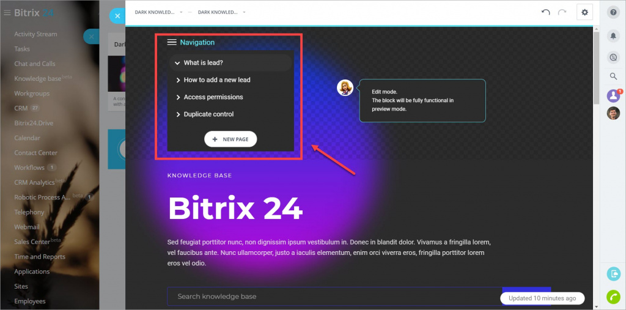Click the green phone call button
626x310 pixels.
tap(613, 297)
